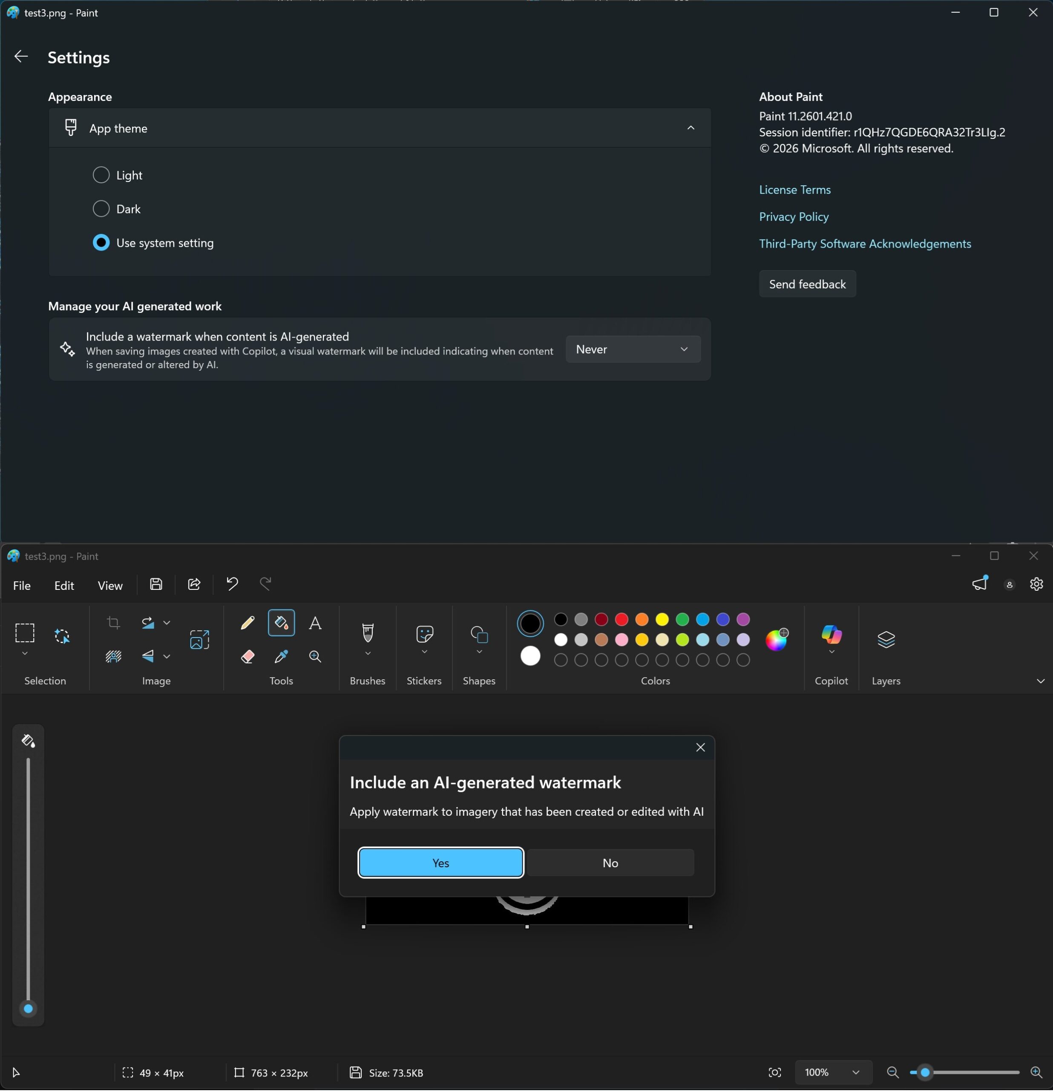Viewport: 1053px width, 1091px height.
Task: Click the Undo arrow icon
Action: pyautogui.click(x=232, y=584)
